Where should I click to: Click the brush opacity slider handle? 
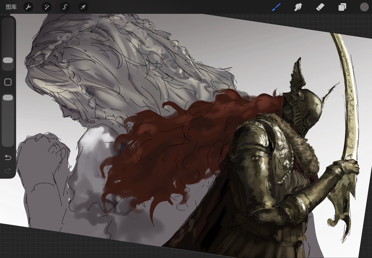[8, 97]
